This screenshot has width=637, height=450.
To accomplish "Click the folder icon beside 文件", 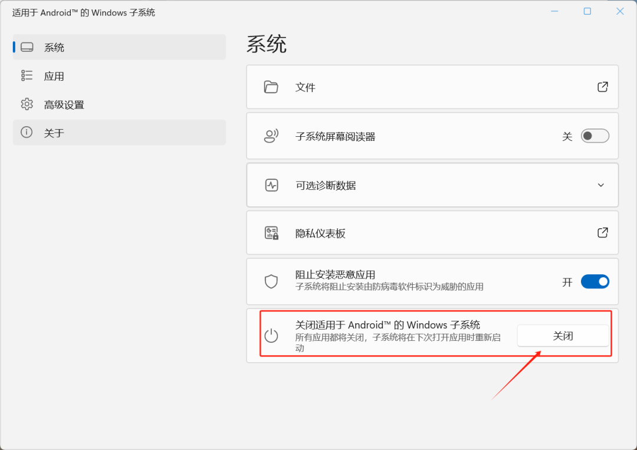I will tap(271, 87).
